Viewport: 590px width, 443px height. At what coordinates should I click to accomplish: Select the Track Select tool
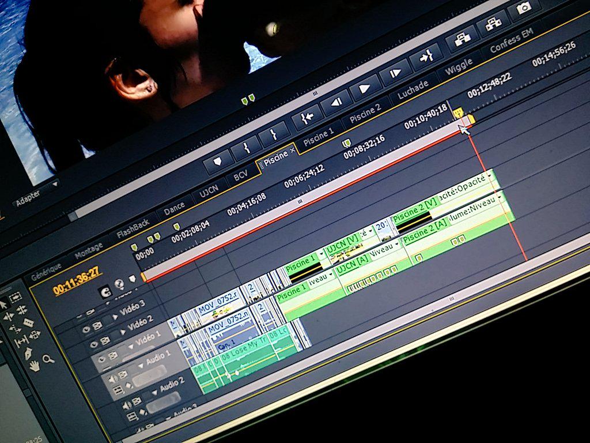tap(16, 298)
